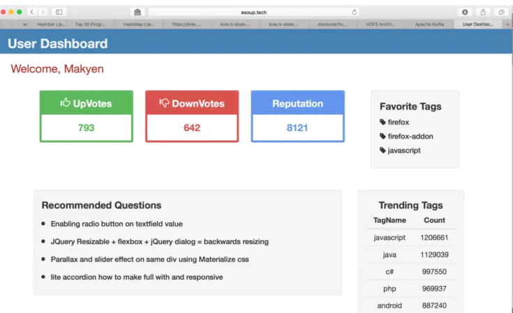Switch to the Apache Kafka tab
Viewport: 513px width, 313px height.
429,24
